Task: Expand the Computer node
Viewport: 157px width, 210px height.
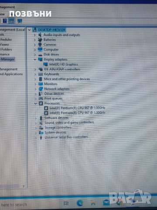Action: (x=35, y=50)
